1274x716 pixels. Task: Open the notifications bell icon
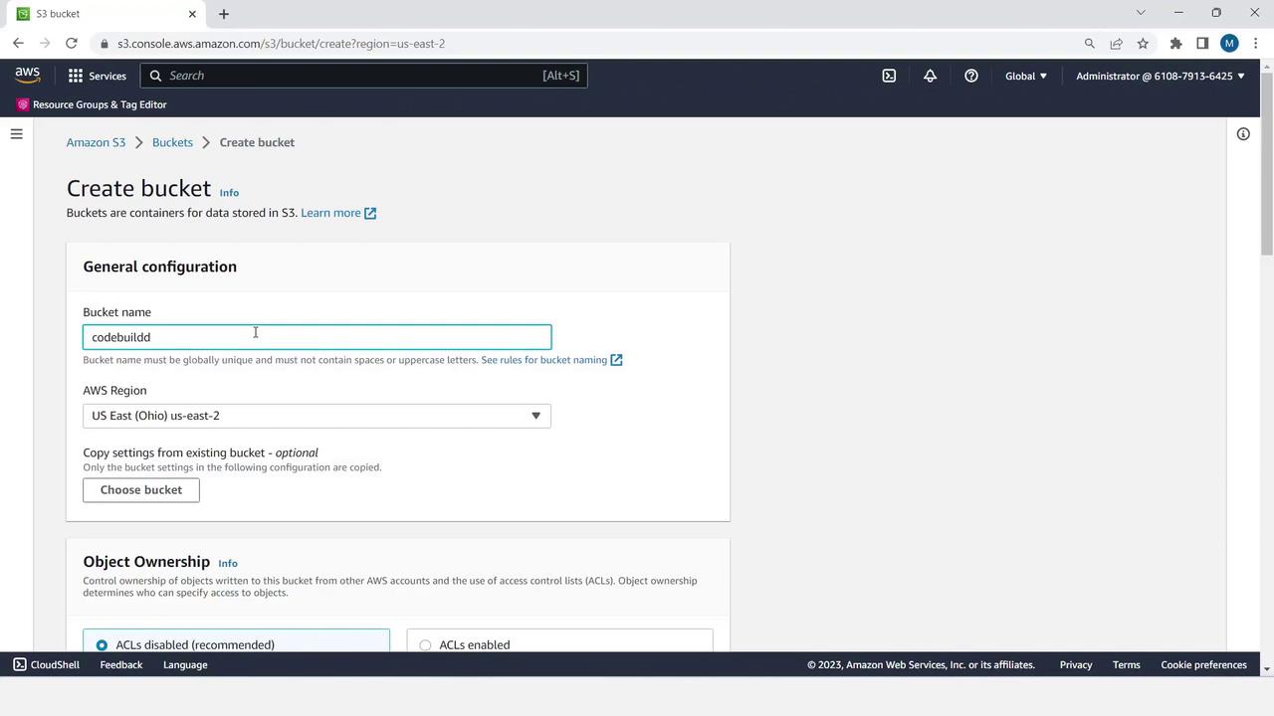click(930, 76)
